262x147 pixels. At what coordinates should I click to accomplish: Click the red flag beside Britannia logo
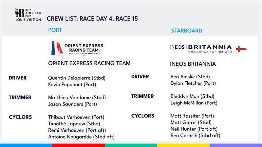[241, 49]
